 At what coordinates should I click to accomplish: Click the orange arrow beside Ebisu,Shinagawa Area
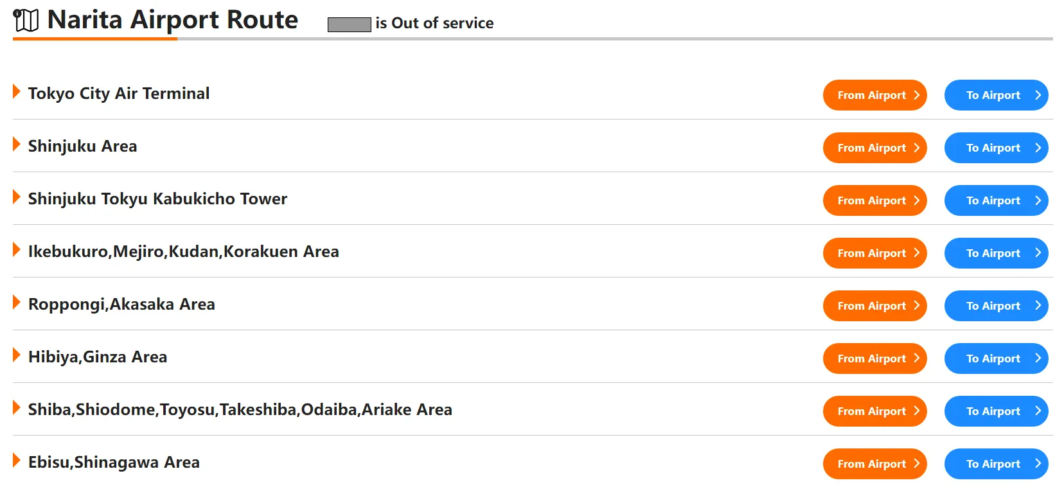17,461
